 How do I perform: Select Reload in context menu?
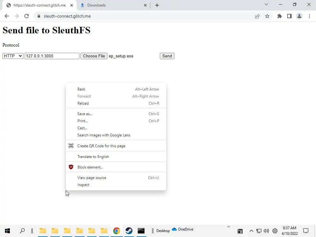coord(116,103)
